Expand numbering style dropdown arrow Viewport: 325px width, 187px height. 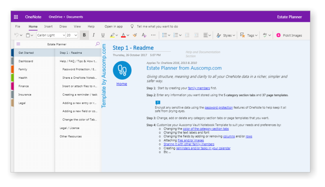[180, 36]
